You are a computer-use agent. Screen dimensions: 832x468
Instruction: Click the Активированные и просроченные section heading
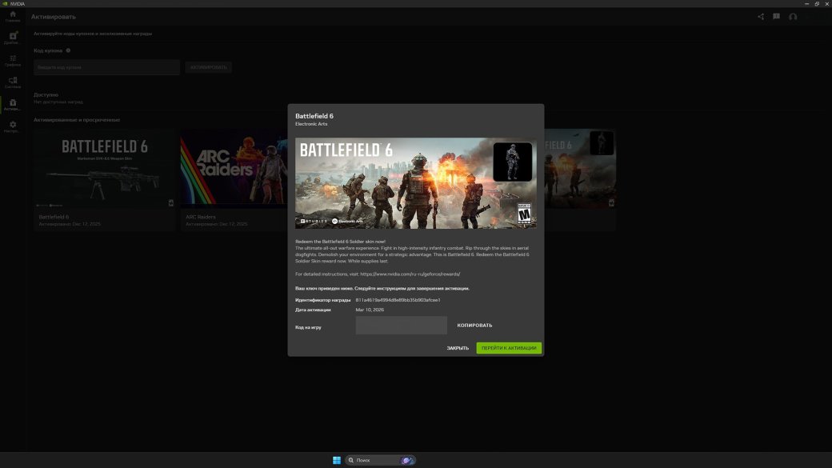[x=77, y=120]
